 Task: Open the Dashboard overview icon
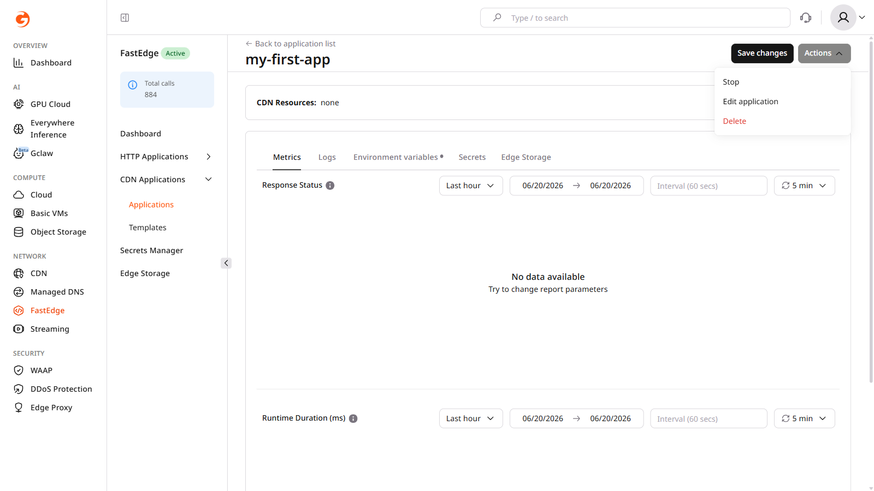tap(19, 63)
